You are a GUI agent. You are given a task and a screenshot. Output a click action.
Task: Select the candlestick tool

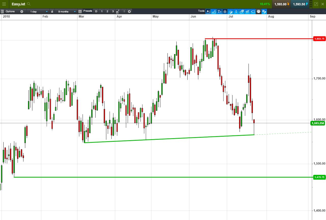coord(236,11)
